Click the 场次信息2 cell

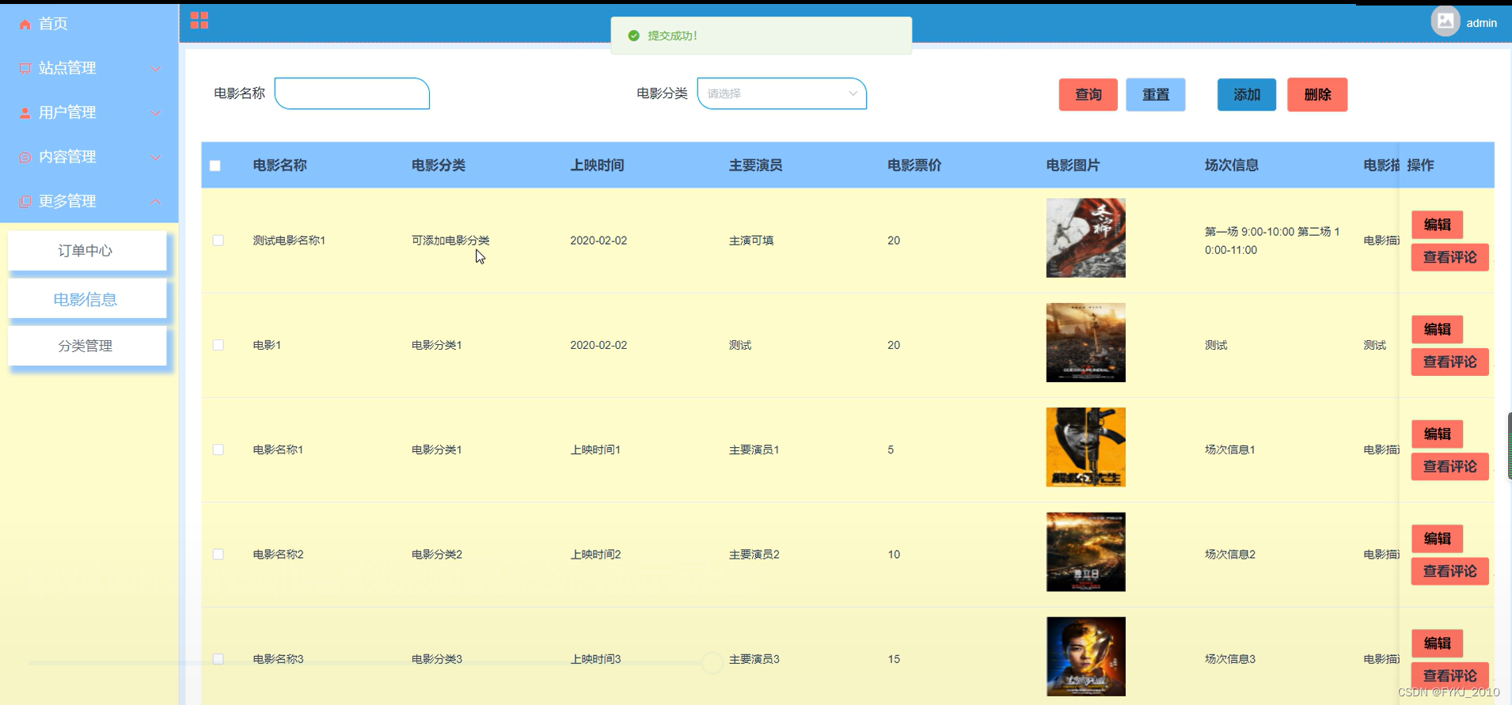pyautogui.click(x=1230, y=555)
